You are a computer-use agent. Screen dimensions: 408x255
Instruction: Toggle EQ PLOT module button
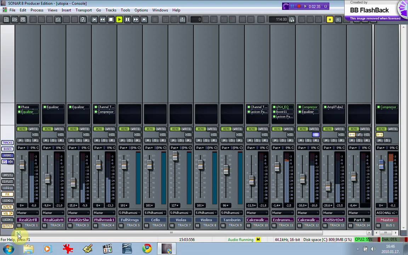click(x=7, y=182)
